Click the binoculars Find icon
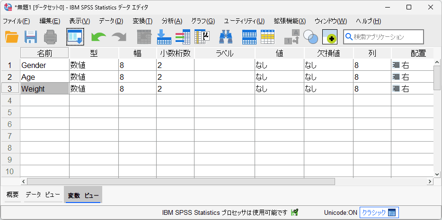This screenshot has height=220, width=442. point(226,37)
